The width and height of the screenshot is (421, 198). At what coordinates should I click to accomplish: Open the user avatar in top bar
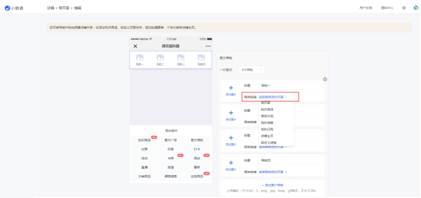click(416, 8)
